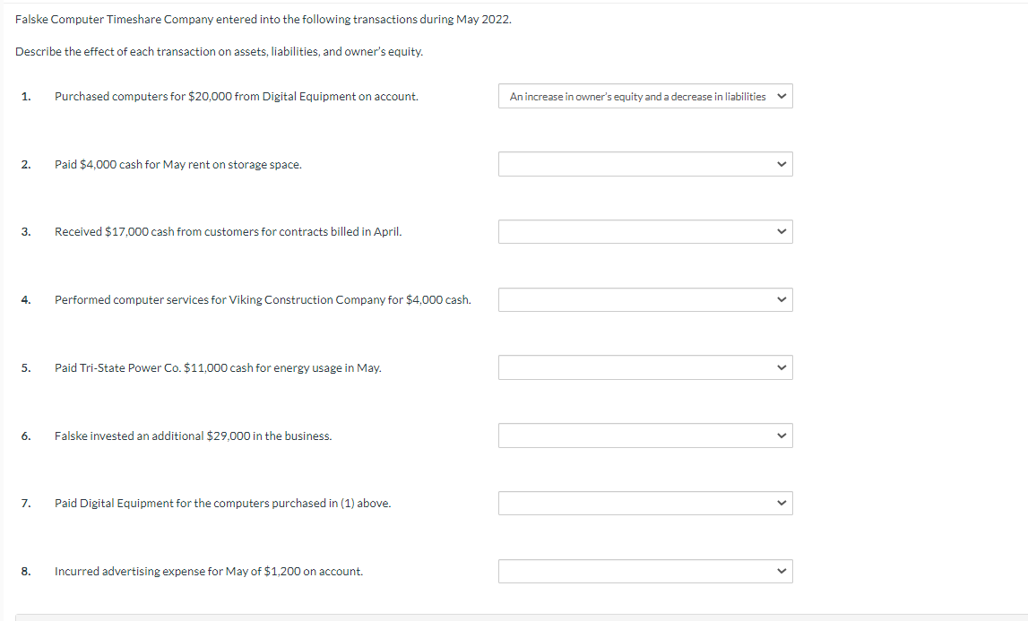Open the dropdown for the $17,000 cash received transaction

click(644, 231)
